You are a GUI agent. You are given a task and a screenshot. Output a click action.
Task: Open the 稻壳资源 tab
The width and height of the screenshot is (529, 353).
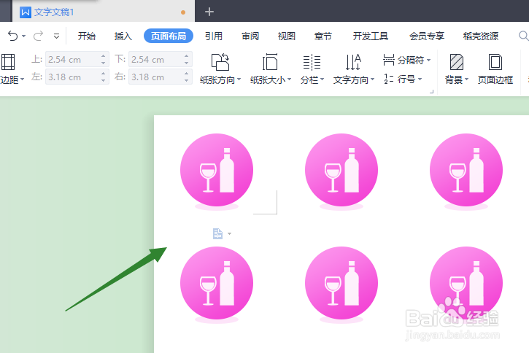click(x=481, y=36)
